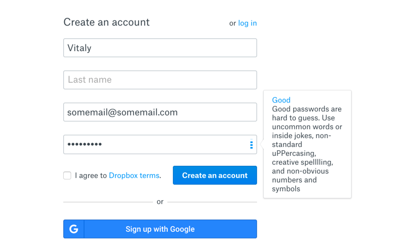
Task: Click the "I agree to" label text
Action: pos(91,175)
